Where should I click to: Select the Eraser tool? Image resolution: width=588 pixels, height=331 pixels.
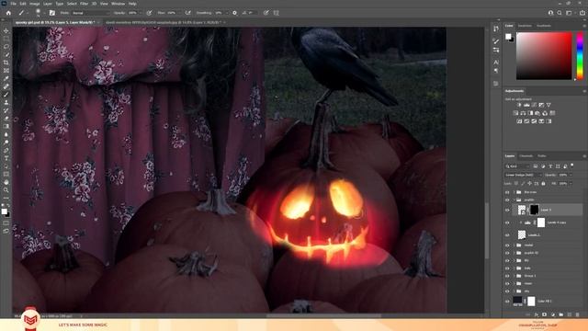(6, 119)
